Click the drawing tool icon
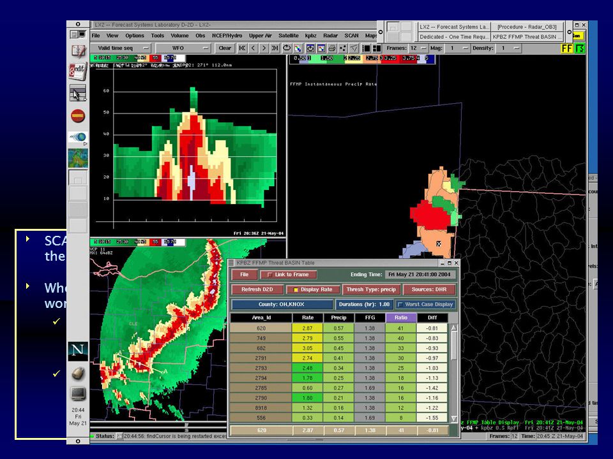The height and width of the screenshot is (459, 613). coord(354,48)
